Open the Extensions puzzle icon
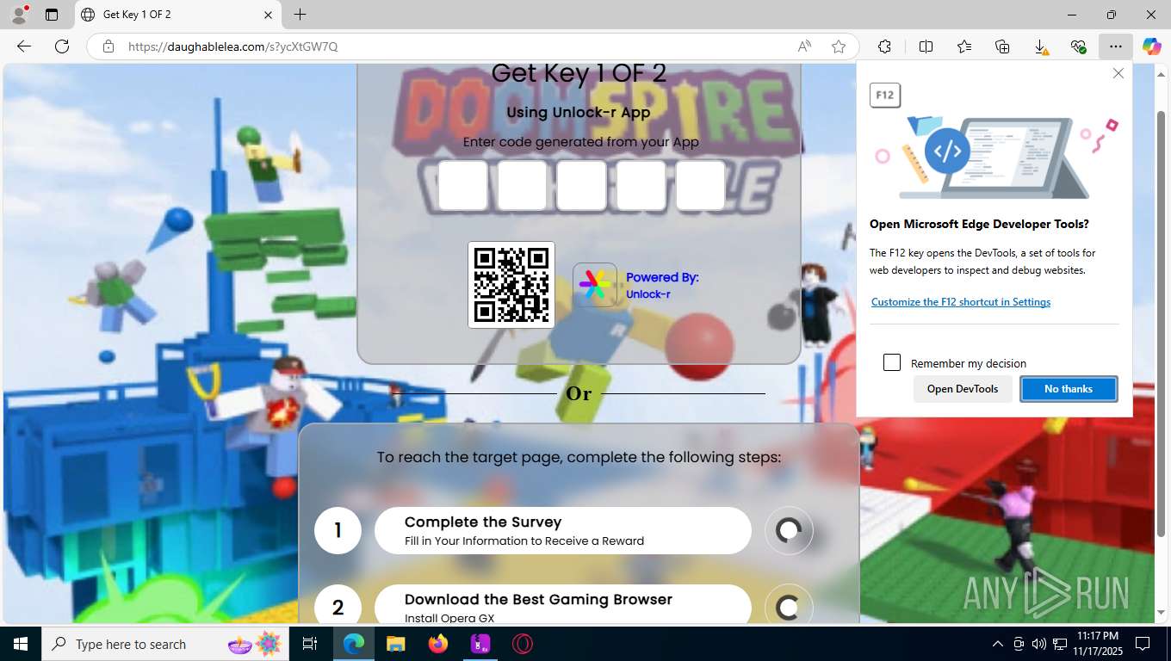Screen dimensions: 1171x661 884,46
